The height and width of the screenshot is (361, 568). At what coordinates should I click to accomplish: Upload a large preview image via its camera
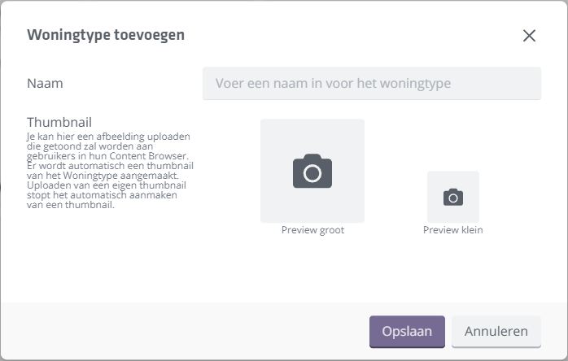pos(312,172)
